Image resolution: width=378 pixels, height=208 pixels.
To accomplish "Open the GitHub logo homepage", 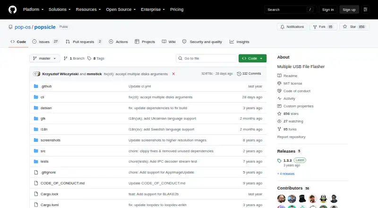I will click(13, 9).
